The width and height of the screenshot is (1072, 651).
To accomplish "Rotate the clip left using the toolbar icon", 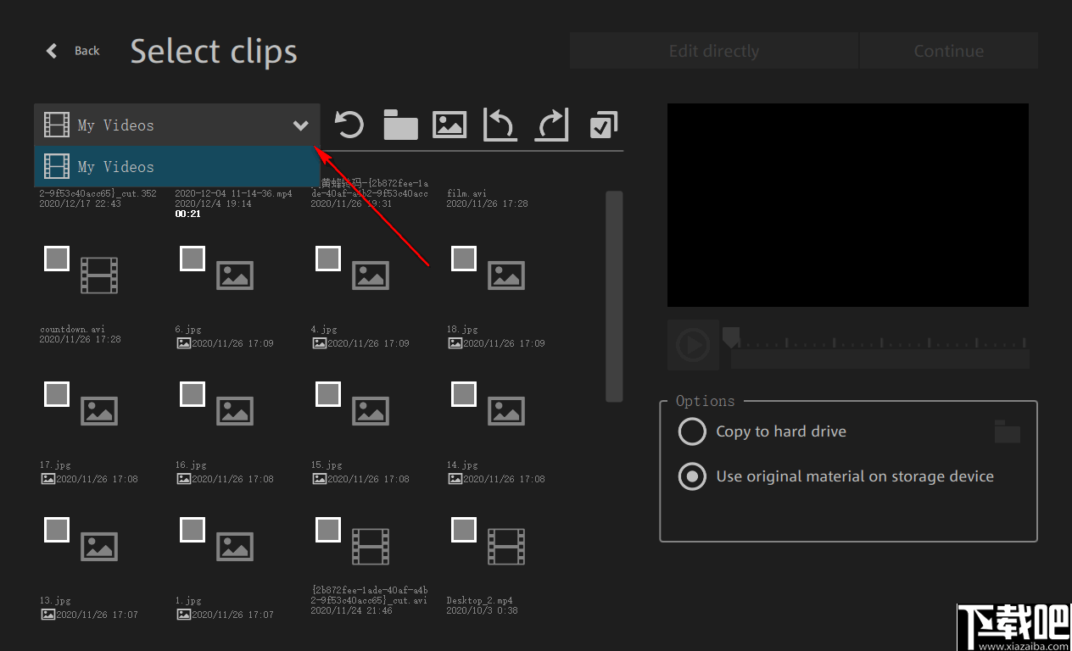I will 500,125.
